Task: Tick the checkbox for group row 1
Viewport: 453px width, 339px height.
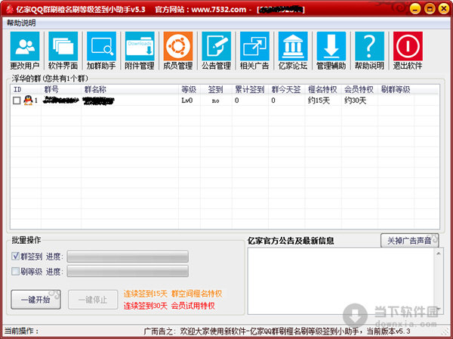Action: pyautogui.click(x=17, y=100)
